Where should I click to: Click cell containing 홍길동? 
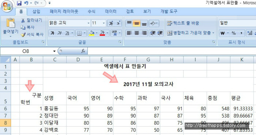55,108
